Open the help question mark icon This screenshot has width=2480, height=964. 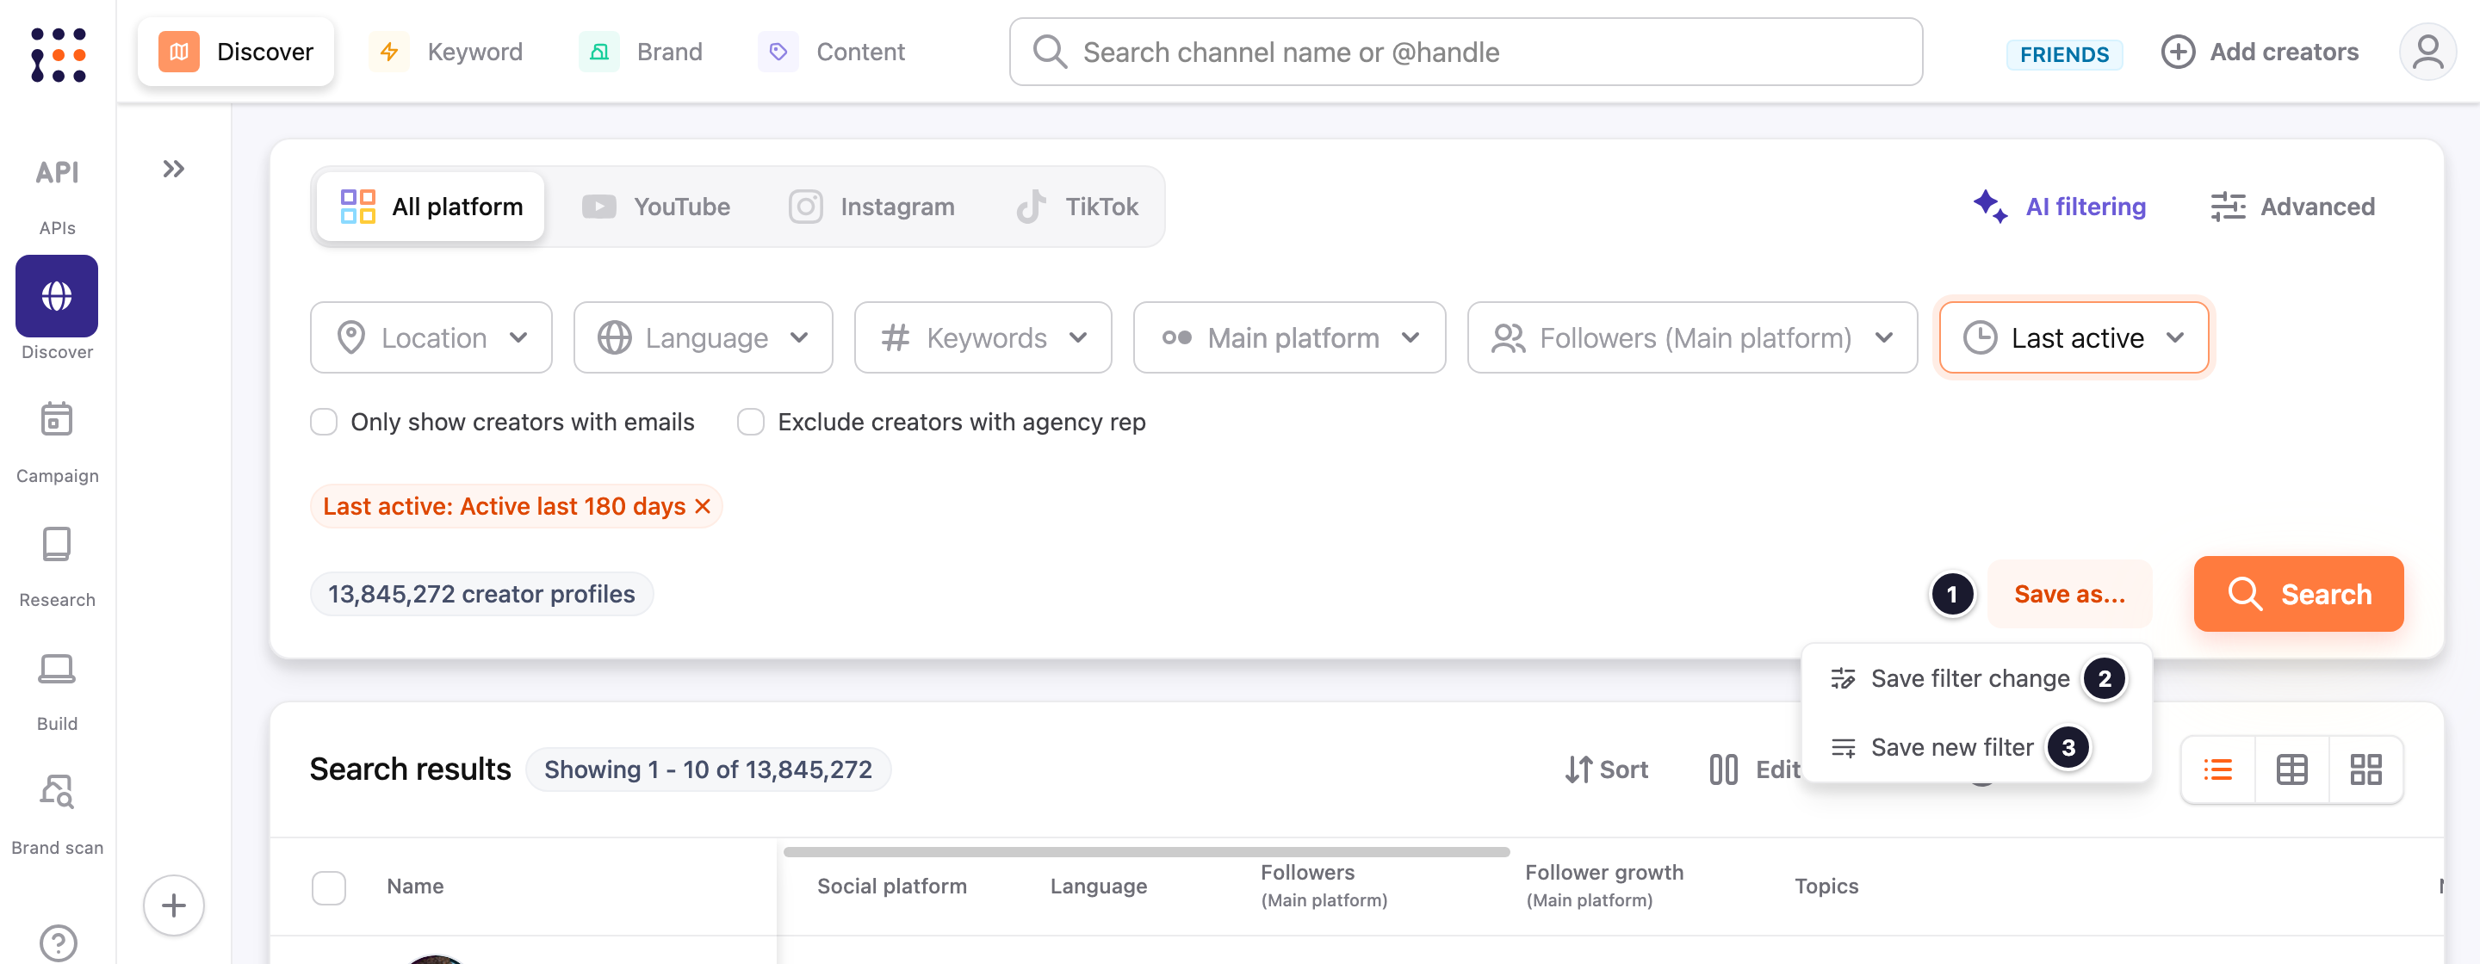coord(58,942)
